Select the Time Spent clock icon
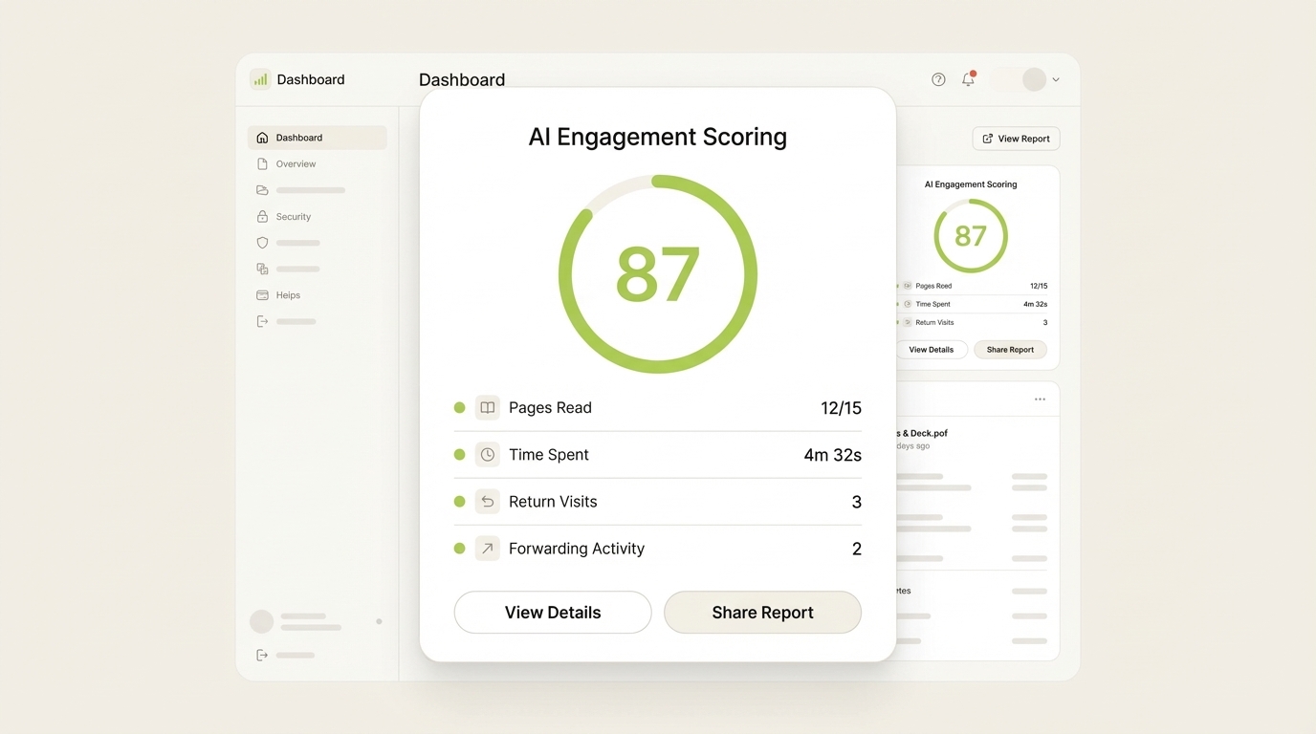Image resolution: width=1316 pixels, height=734 pixels. (488, 454)
